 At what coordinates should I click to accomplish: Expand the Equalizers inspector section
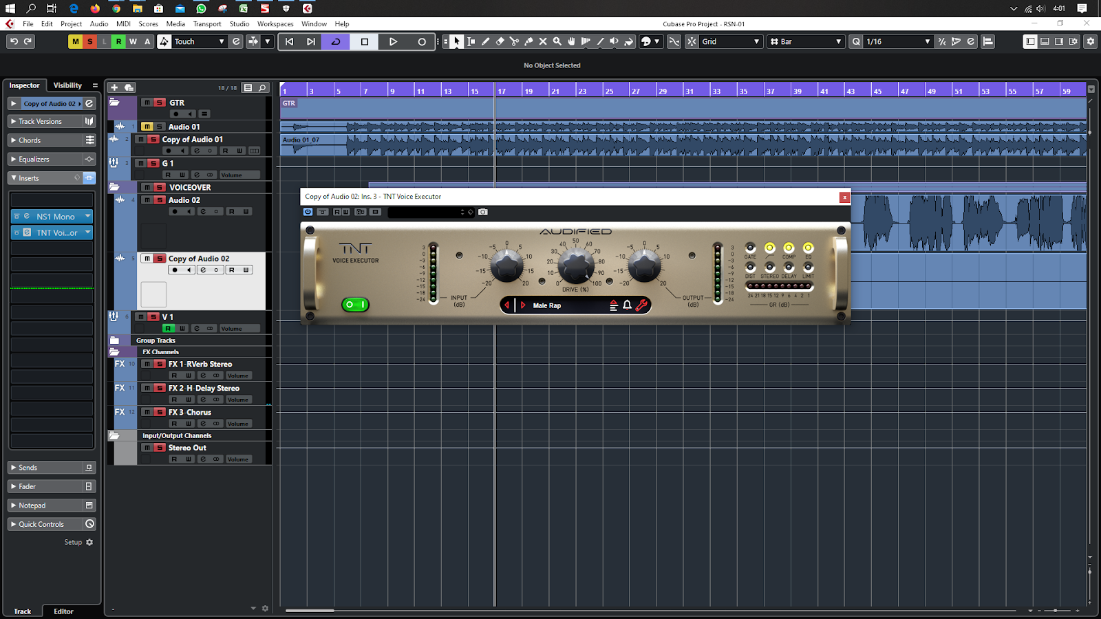pos(45,159)
